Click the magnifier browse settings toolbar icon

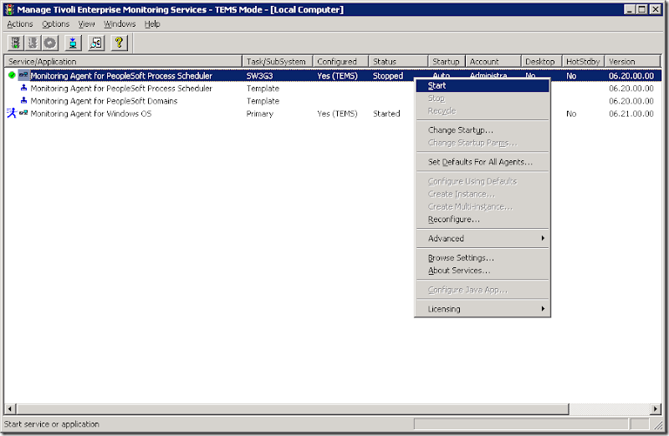(x=96, y=43)
